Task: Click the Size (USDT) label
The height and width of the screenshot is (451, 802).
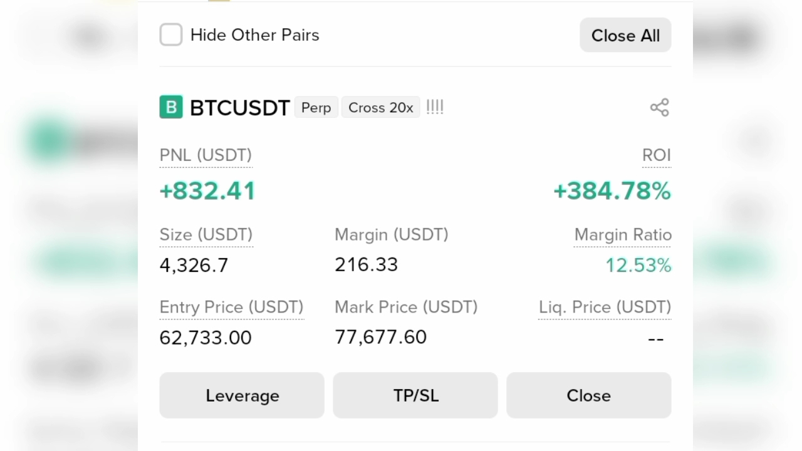Action: tap(206, 235)
